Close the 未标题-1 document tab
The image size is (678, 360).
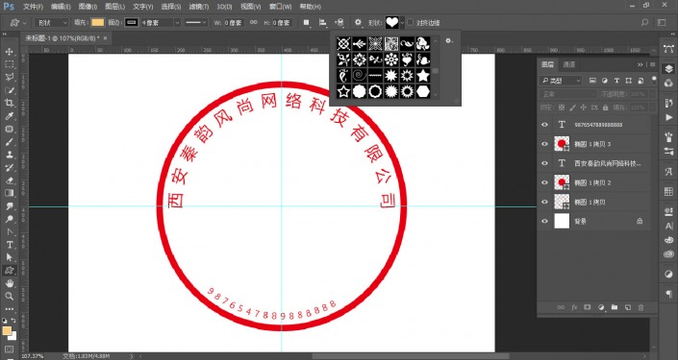pyautogui.click(x=105, y=38)
